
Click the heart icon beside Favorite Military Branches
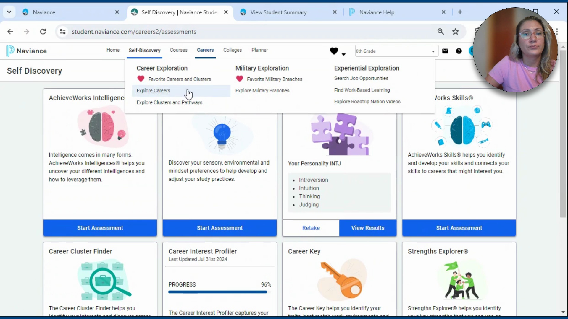click(240, 79)
